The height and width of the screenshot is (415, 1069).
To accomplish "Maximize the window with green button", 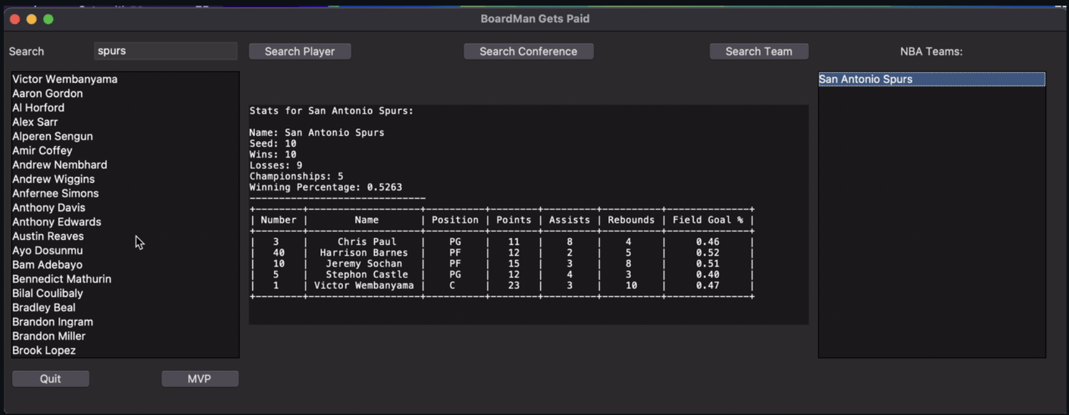I will [x=48, y=19].
